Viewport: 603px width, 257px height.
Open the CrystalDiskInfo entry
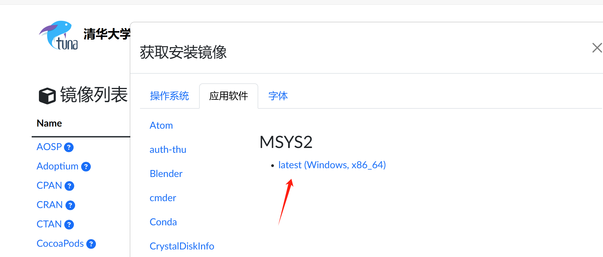pos(182,246)
